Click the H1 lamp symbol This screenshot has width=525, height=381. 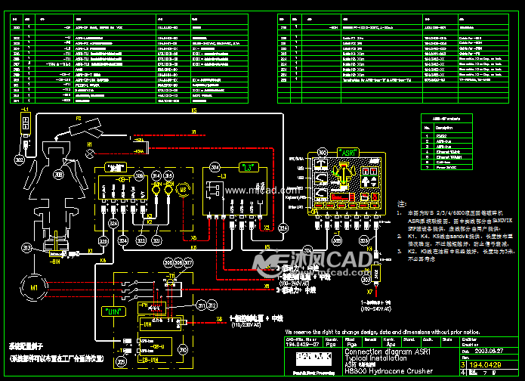coord(90,153)
